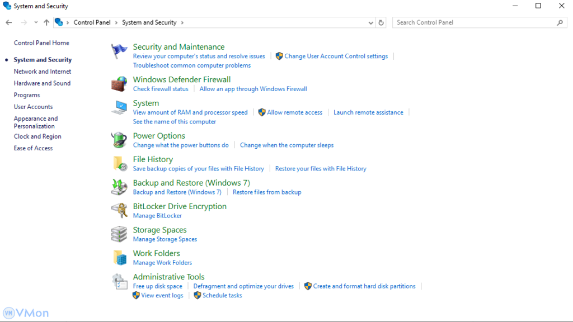Click the Backup and Restore icon
Viewport: 573px width, 322px height.
tap(119, 187)
